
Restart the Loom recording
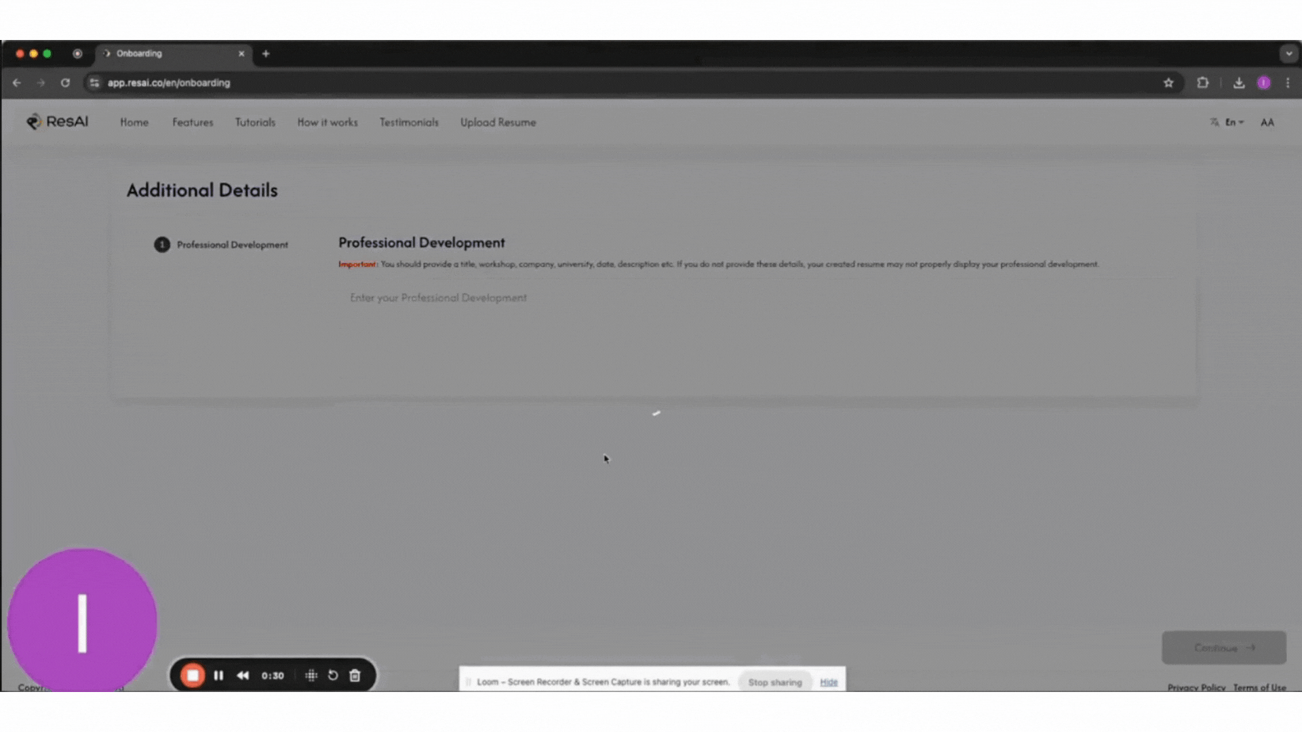(x=332, y=675)
